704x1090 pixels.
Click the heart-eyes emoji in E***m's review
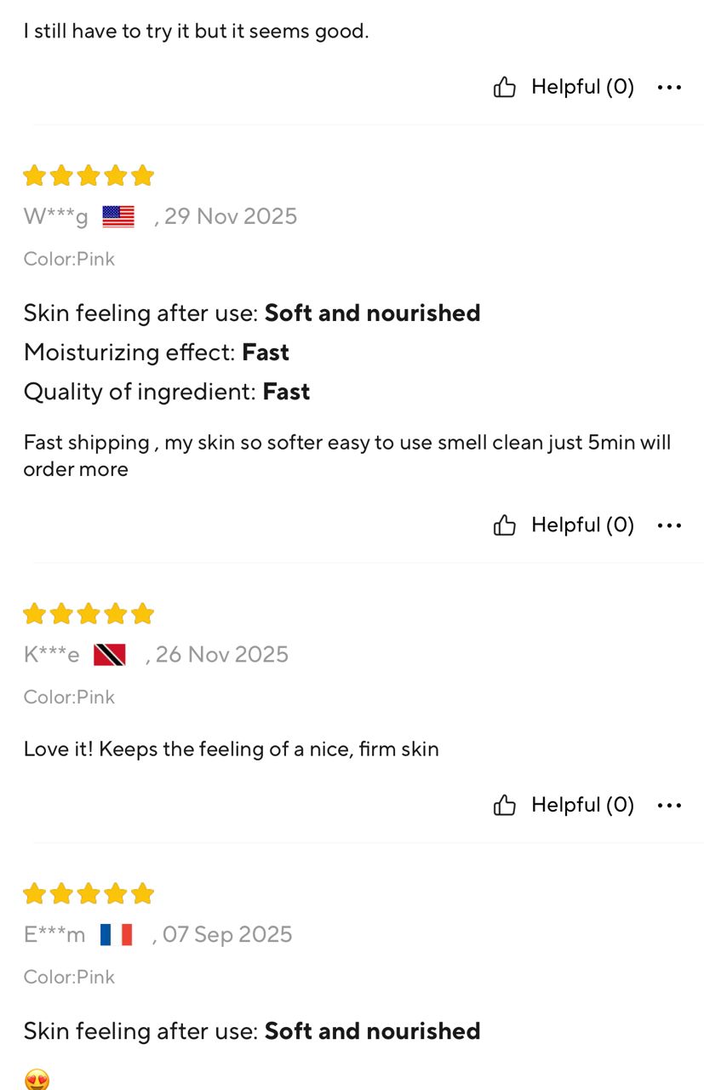point(37,1080)
